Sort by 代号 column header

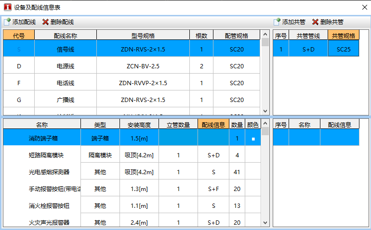click(x=19, y=36)
